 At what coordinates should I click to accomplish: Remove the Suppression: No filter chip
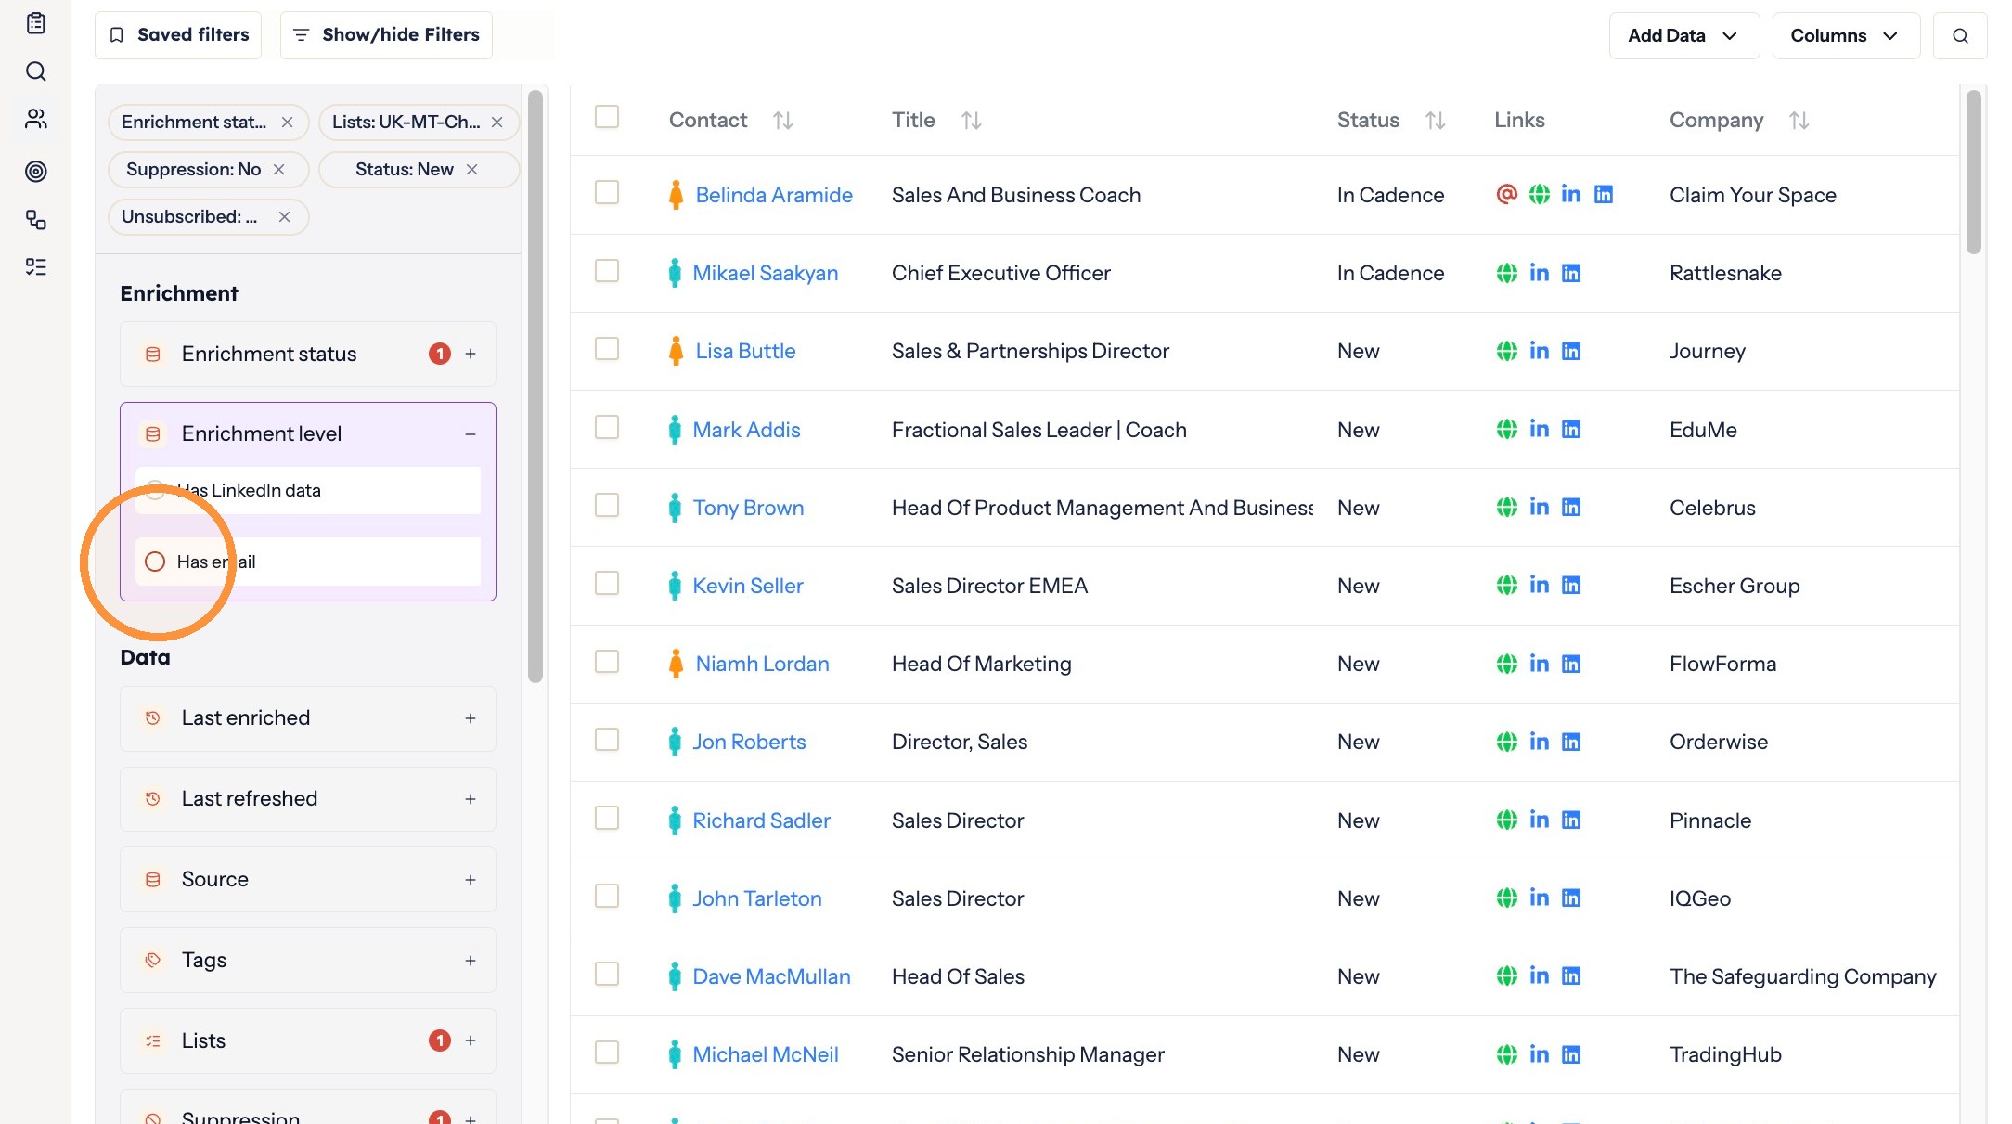(278, 169)
